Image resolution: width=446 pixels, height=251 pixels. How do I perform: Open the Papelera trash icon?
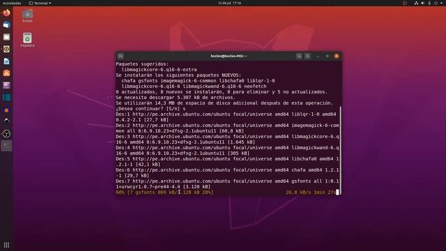click(x=27, y=40)
